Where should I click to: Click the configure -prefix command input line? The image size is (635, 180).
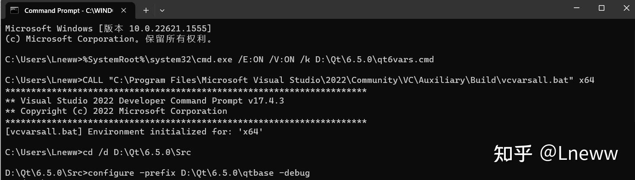pos(157,173)
